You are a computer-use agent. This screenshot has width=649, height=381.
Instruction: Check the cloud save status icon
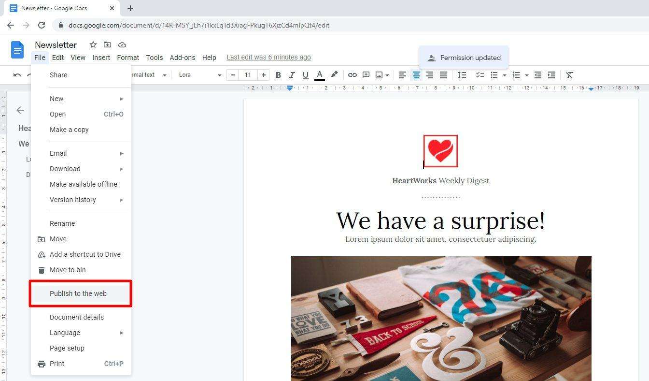click(x=122, y=44)
